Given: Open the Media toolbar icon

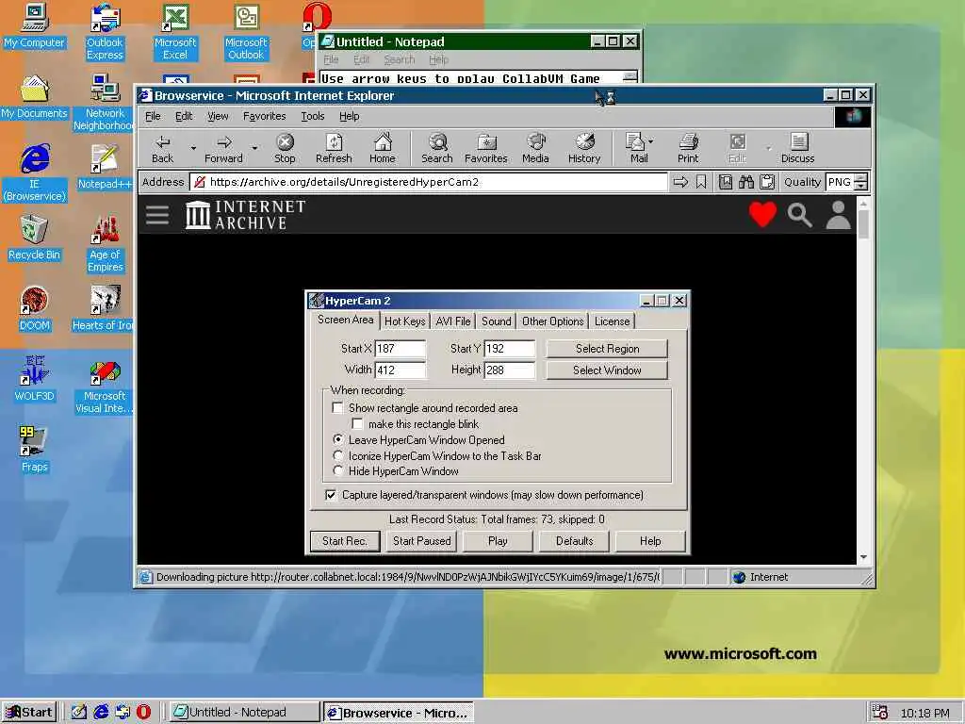Looking at the screenshot, I should pos(535,149).
